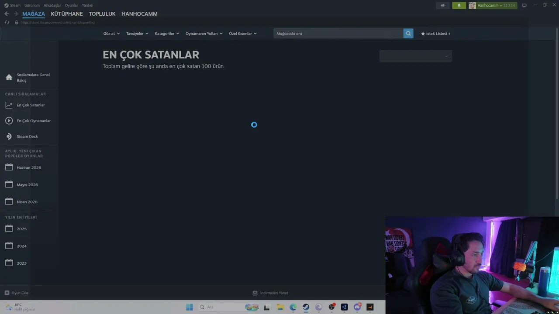Open the Oyunlar menu

click(x=72, y=6)
